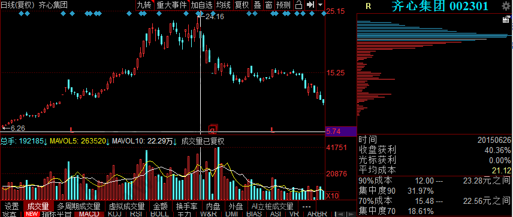The width and height of the screenshot is (513, 217).
Task: Click the X10 volume scale indicator
Action: [333, 195]
